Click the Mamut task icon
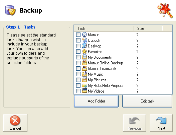 (84, 34)
